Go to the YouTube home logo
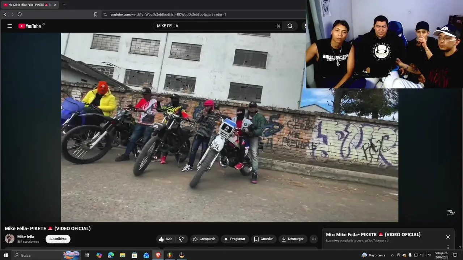This screenshot has height=260, width=463. point(30,26)
